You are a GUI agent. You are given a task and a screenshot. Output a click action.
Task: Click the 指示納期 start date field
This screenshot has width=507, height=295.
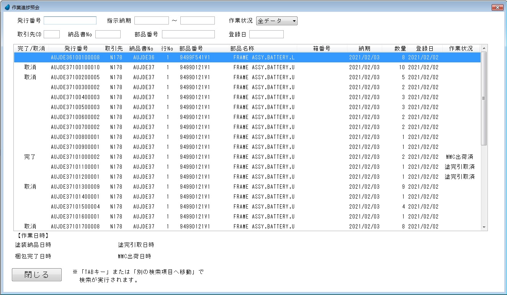151,21
